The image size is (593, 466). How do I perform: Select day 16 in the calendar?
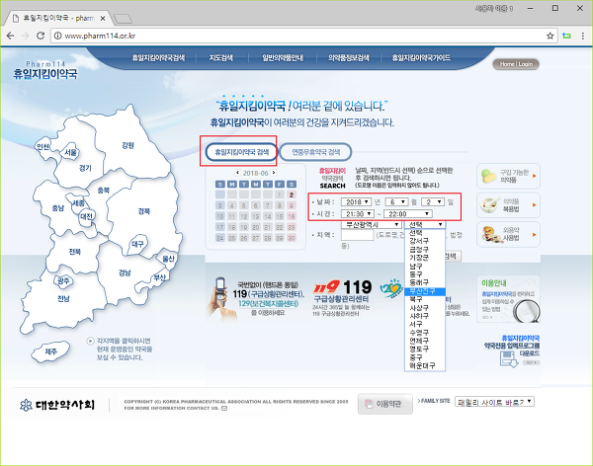292,216
